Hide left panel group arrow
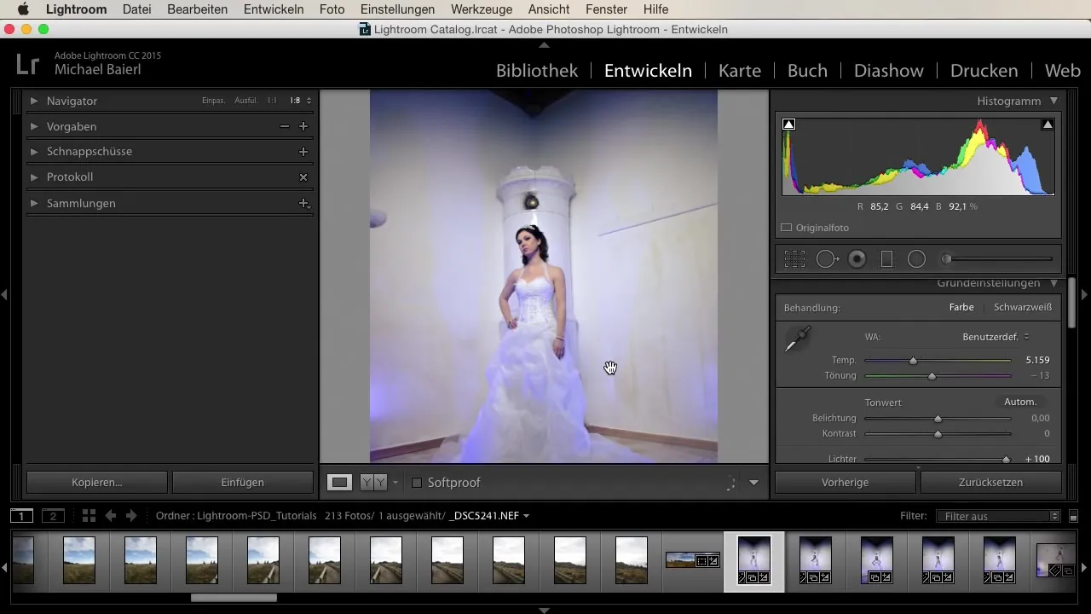This screenshot has width=1091, height=614. coord(4,294)
